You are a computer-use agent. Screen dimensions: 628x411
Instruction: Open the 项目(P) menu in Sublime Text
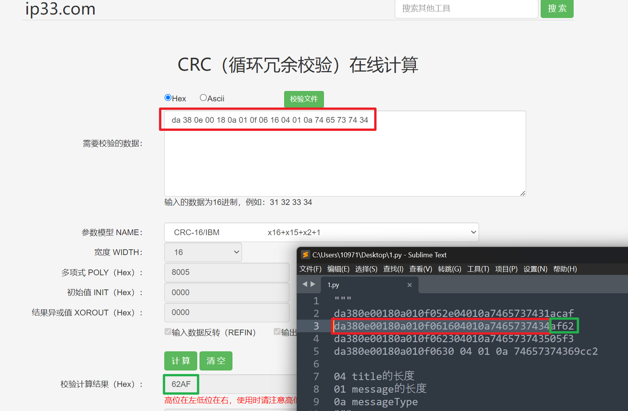tap(506, 269)
